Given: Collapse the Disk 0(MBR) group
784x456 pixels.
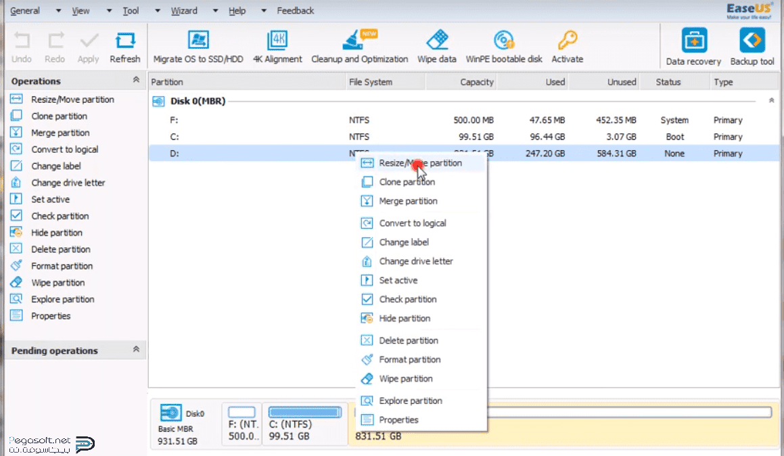Looking at the screenshot, I should click(x=772, y=101).
